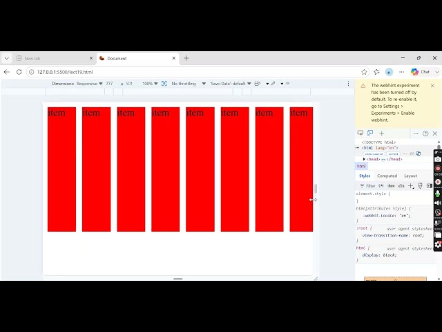
Task: Open the tab search chevron
Action: tap(6, 58)
